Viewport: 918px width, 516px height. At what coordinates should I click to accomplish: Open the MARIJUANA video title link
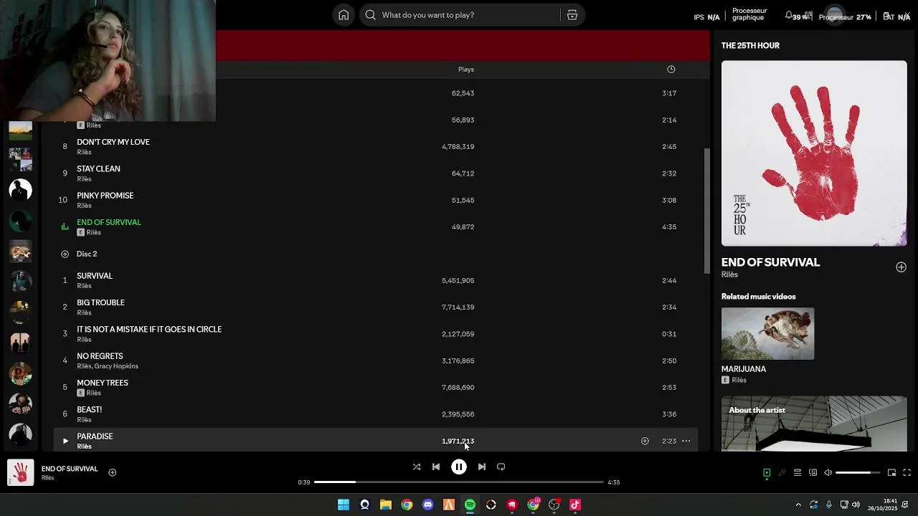(x=744, y=369)
